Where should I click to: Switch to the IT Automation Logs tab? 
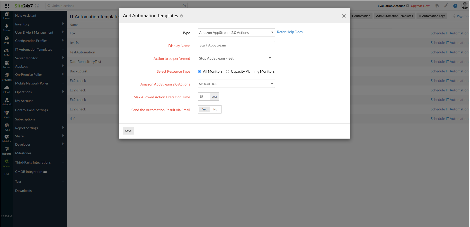coord(432,16)
